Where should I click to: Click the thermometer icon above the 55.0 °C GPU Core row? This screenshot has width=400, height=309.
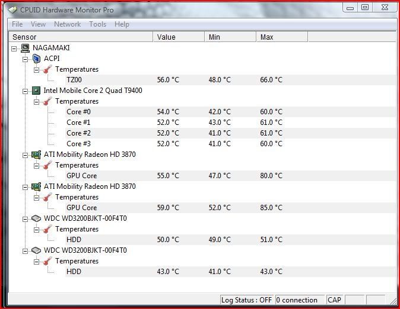pos(47,165)
